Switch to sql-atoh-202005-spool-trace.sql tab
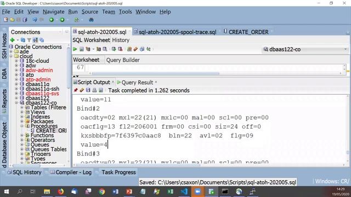Screen dimensions: 351x197 click(177, 32)
